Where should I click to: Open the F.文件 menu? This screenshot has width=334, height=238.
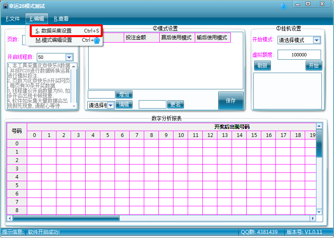pyautogui.click(x=13, y=19)
